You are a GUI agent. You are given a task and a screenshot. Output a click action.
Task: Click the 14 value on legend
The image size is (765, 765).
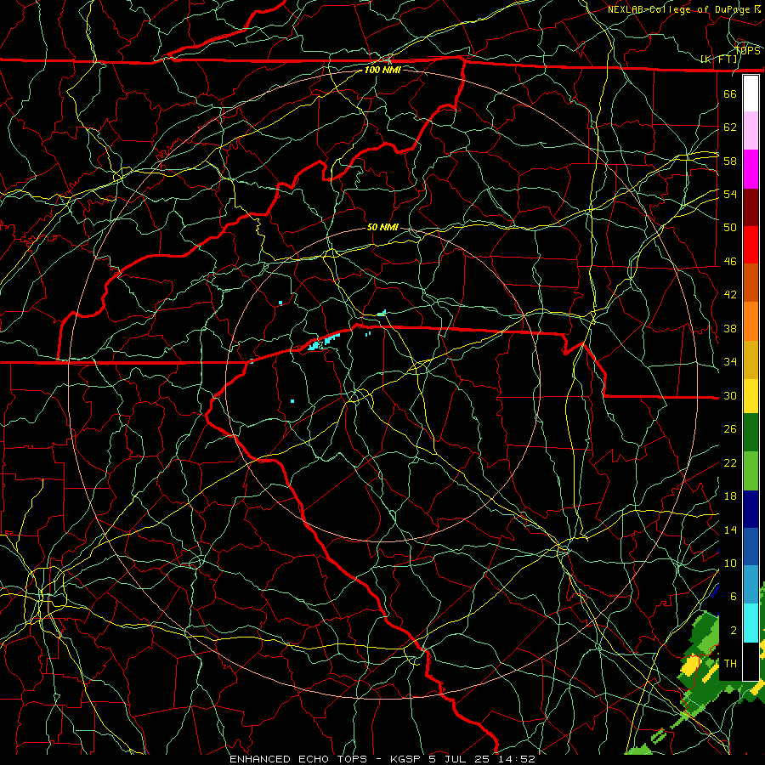(x=730, y=530)
